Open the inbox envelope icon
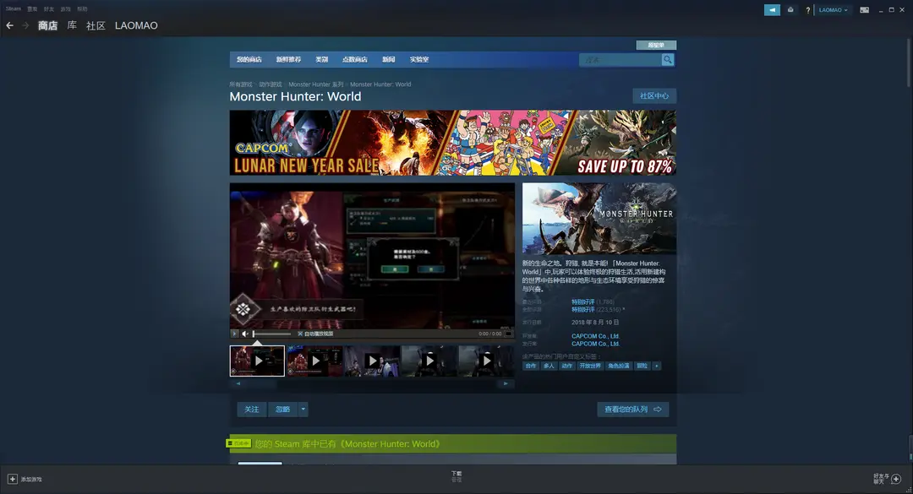 click(790, 10)
